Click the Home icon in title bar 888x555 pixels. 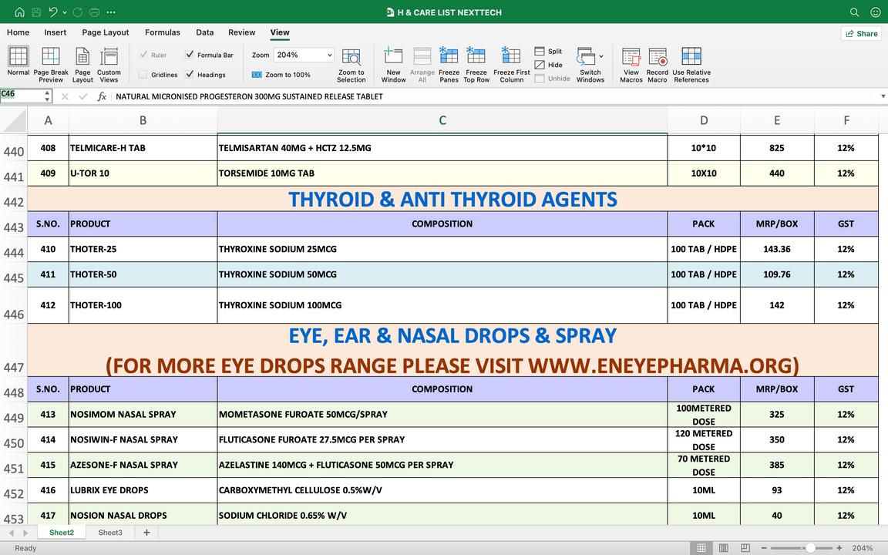coord(19,12)
